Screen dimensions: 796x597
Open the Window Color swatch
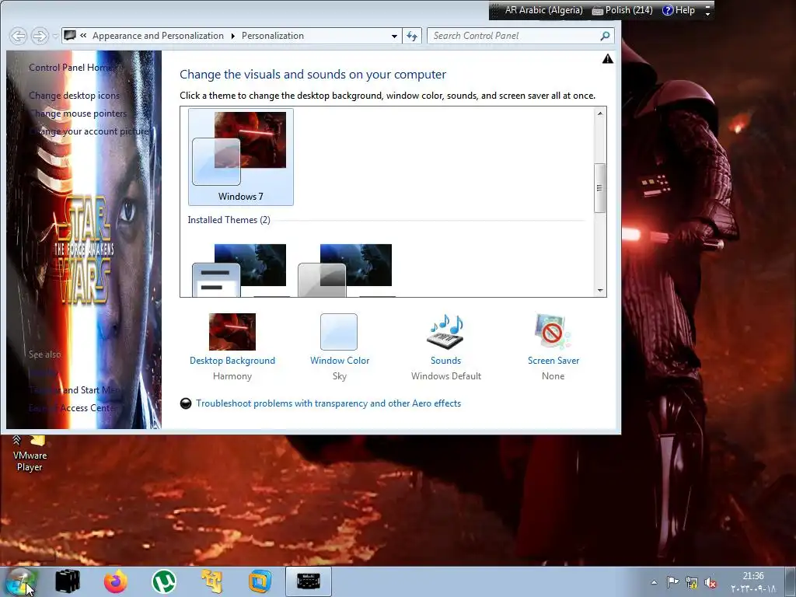pyautogui.click(x=339, y=332)
